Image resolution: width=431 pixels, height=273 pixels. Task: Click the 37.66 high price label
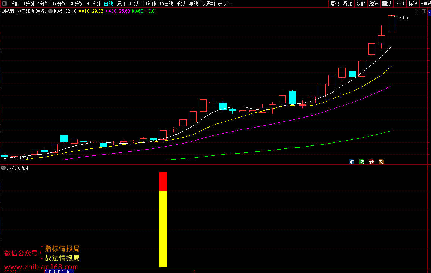pyautogui.click(x=402, y=17)
